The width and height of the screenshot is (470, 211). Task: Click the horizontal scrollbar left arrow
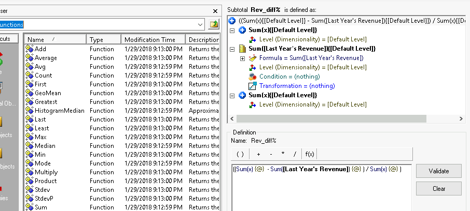coord(232,118)
